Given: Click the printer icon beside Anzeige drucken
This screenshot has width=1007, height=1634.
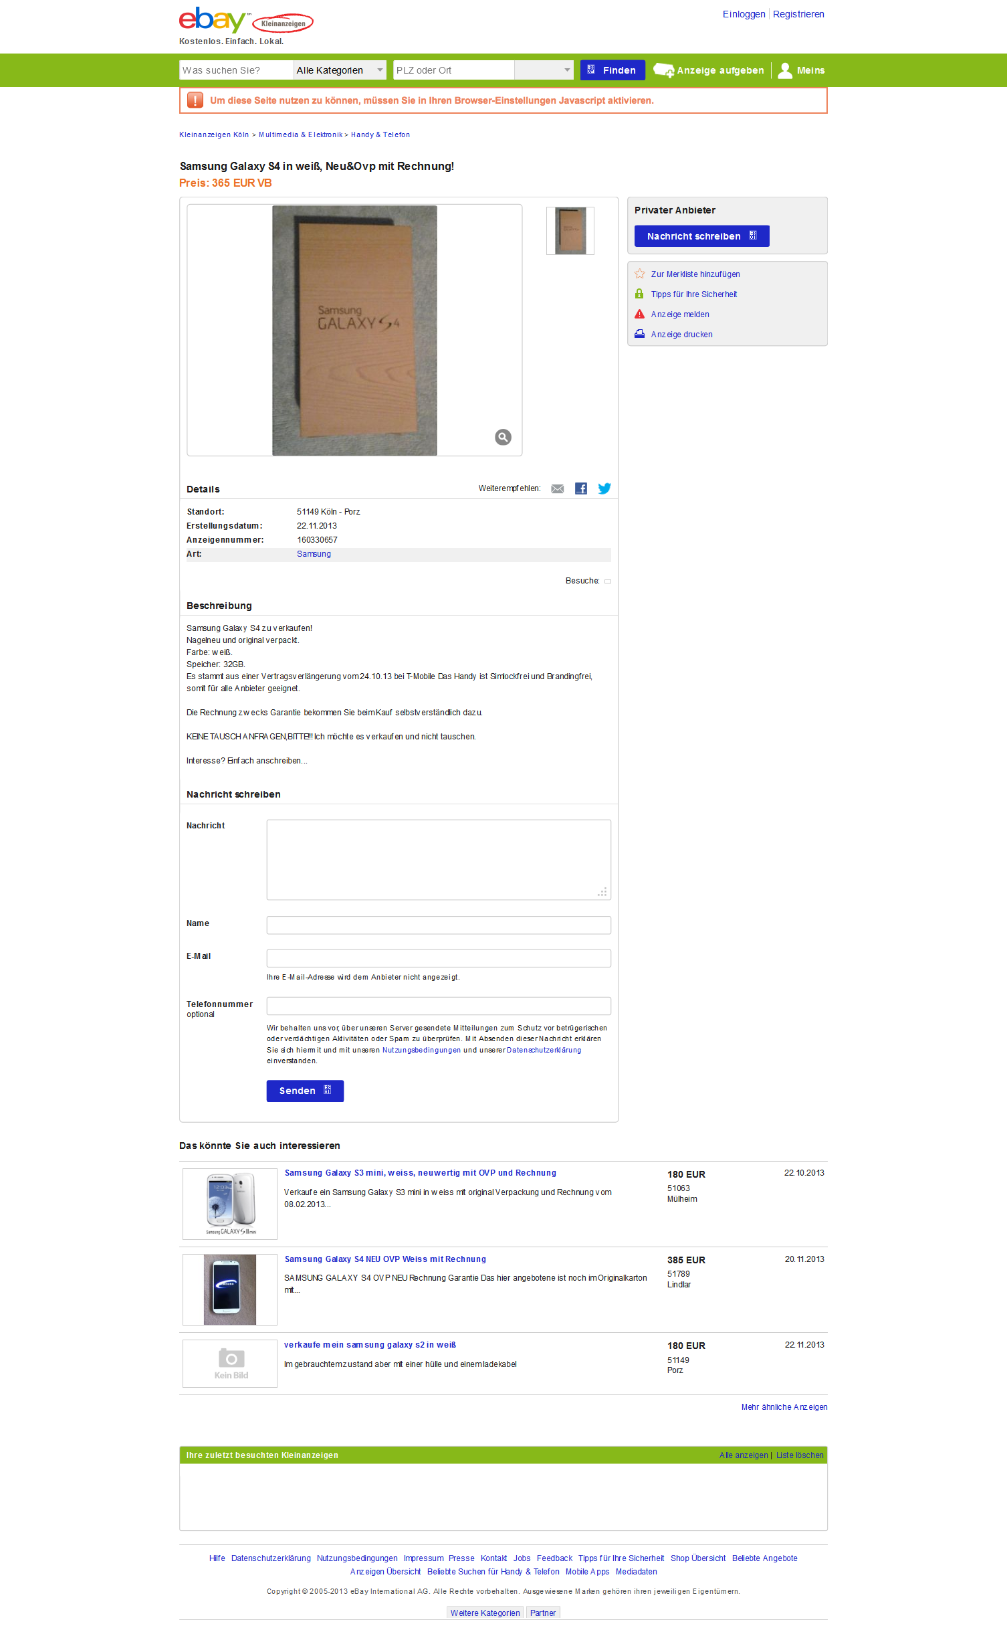Looking at the screenshot, I should pyautogui.click(x=640, y=334).
